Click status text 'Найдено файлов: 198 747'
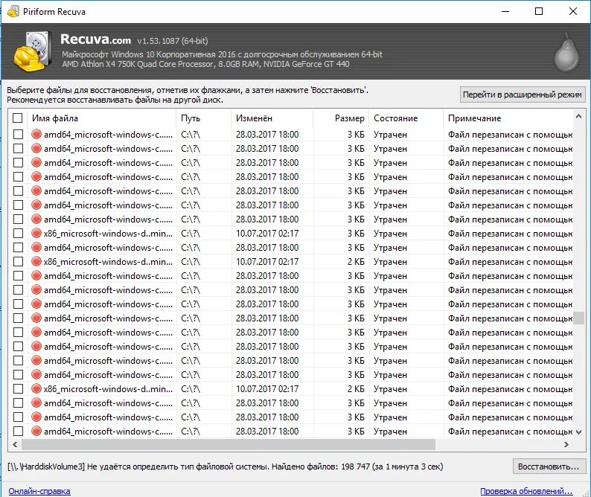 point(320,466)
